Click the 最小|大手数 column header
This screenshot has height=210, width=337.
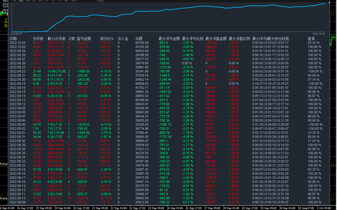point(56,39)
